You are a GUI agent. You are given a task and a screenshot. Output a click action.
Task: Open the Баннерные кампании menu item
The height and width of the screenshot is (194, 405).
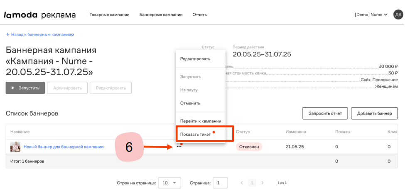161,15
